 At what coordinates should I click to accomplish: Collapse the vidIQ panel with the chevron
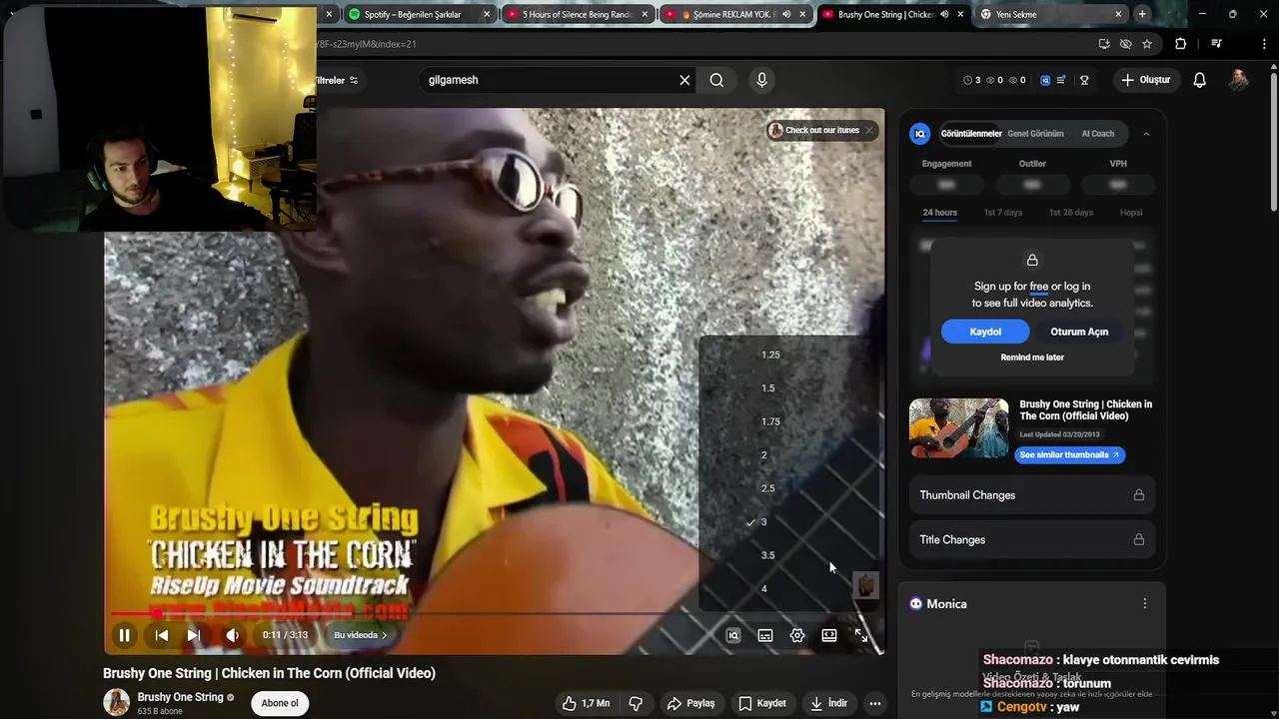(1146, 134)
